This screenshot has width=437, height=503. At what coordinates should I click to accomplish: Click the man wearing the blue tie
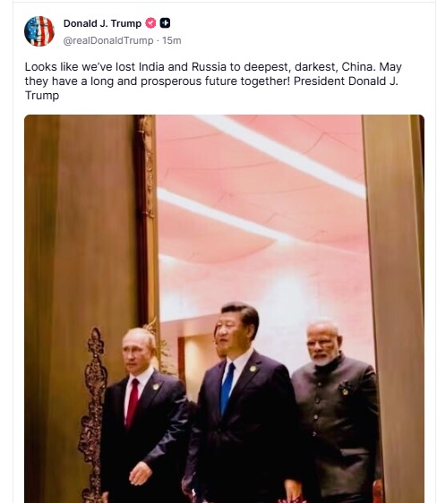[x=244, y=401]
